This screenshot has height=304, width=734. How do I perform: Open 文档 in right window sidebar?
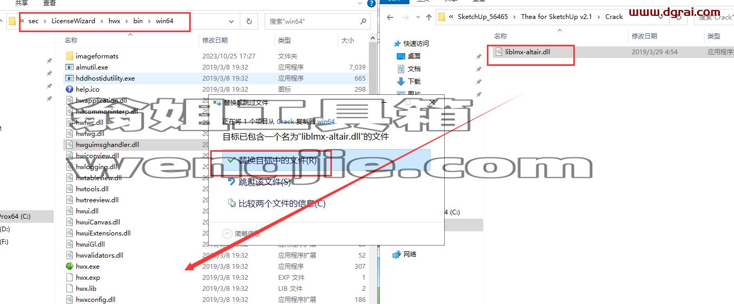click(414, 68)
